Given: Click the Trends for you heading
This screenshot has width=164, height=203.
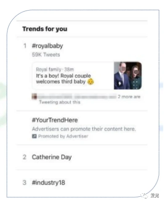Looking at the screenshot, I should tap(45, 29).
